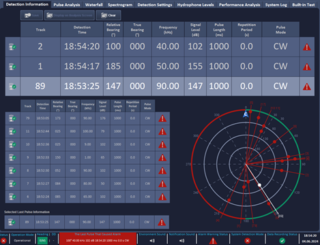Click Environment Sound speaker icon
Image resolution: width=320 pixels, height=245 pixels.
[x=152, y=241]
